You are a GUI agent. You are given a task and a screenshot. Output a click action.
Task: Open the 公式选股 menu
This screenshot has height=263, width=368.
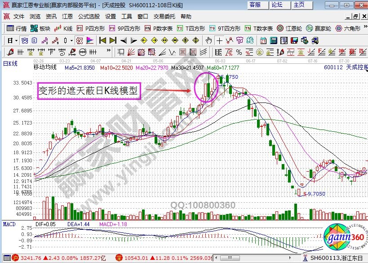point(89,17)
